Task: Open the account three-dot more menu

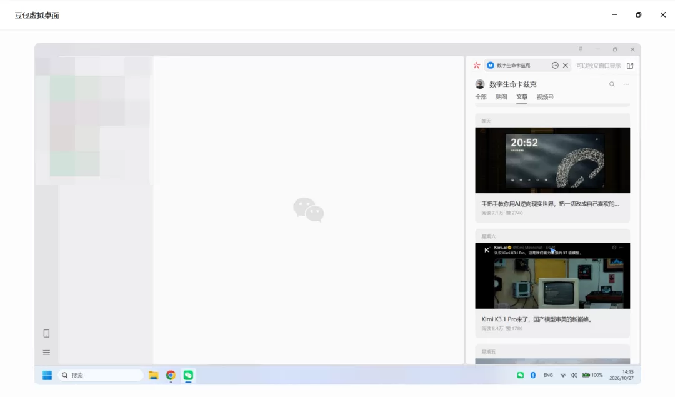Action: pyautogui.click(x=626, y=84)
